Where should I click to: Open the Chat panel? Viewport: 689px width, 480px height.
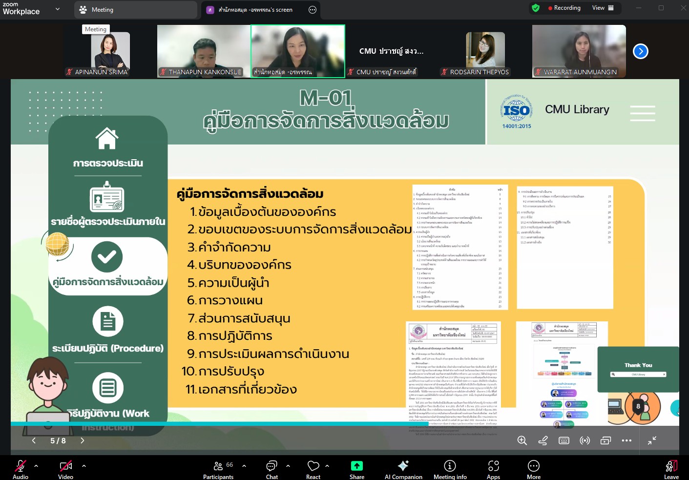[271, 466]
